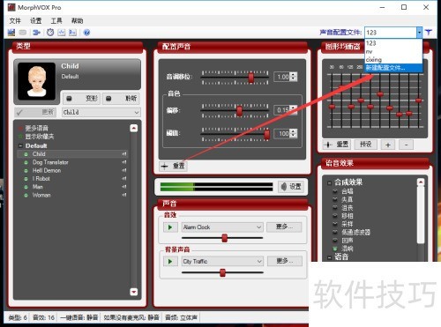
Task: Increase pitch shift value 1.00 with spinner
Action: (x=294, y=75)
